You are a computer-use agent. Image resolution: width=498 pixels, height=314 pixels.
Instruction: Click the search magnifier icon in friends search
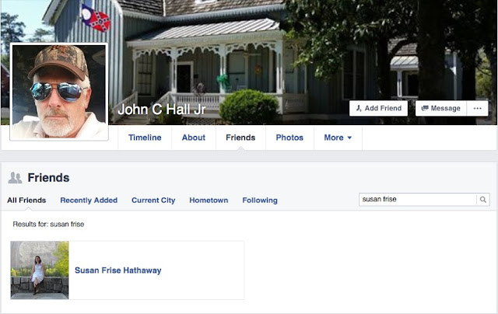tap(482, 200)
